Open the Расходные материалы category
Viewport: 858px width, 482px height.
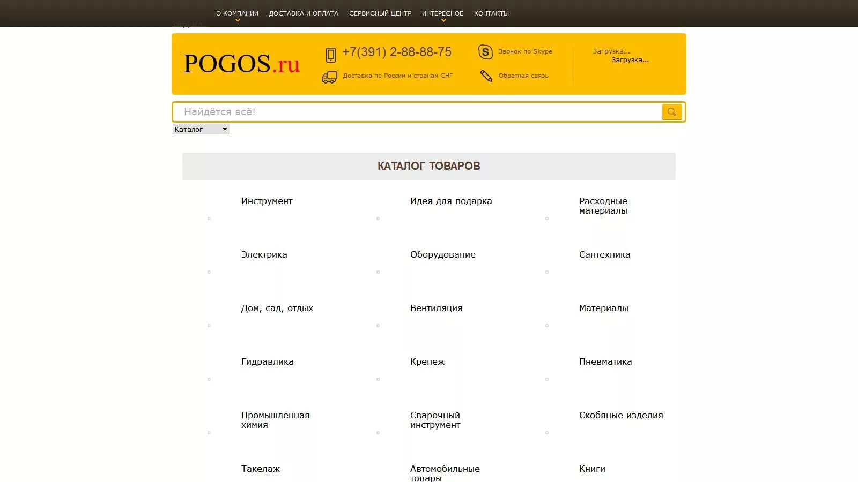click(x=603, y=206)
